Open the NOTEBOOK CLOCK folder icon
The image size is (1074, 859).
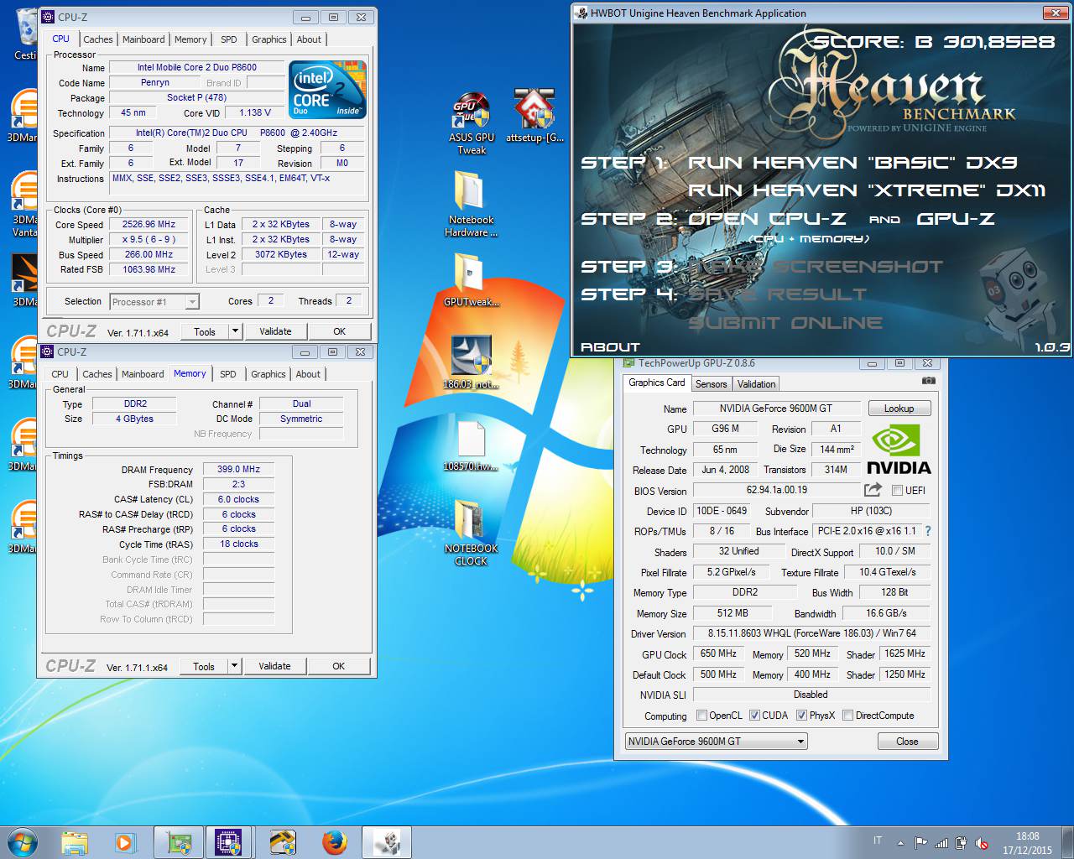(471, 532)
